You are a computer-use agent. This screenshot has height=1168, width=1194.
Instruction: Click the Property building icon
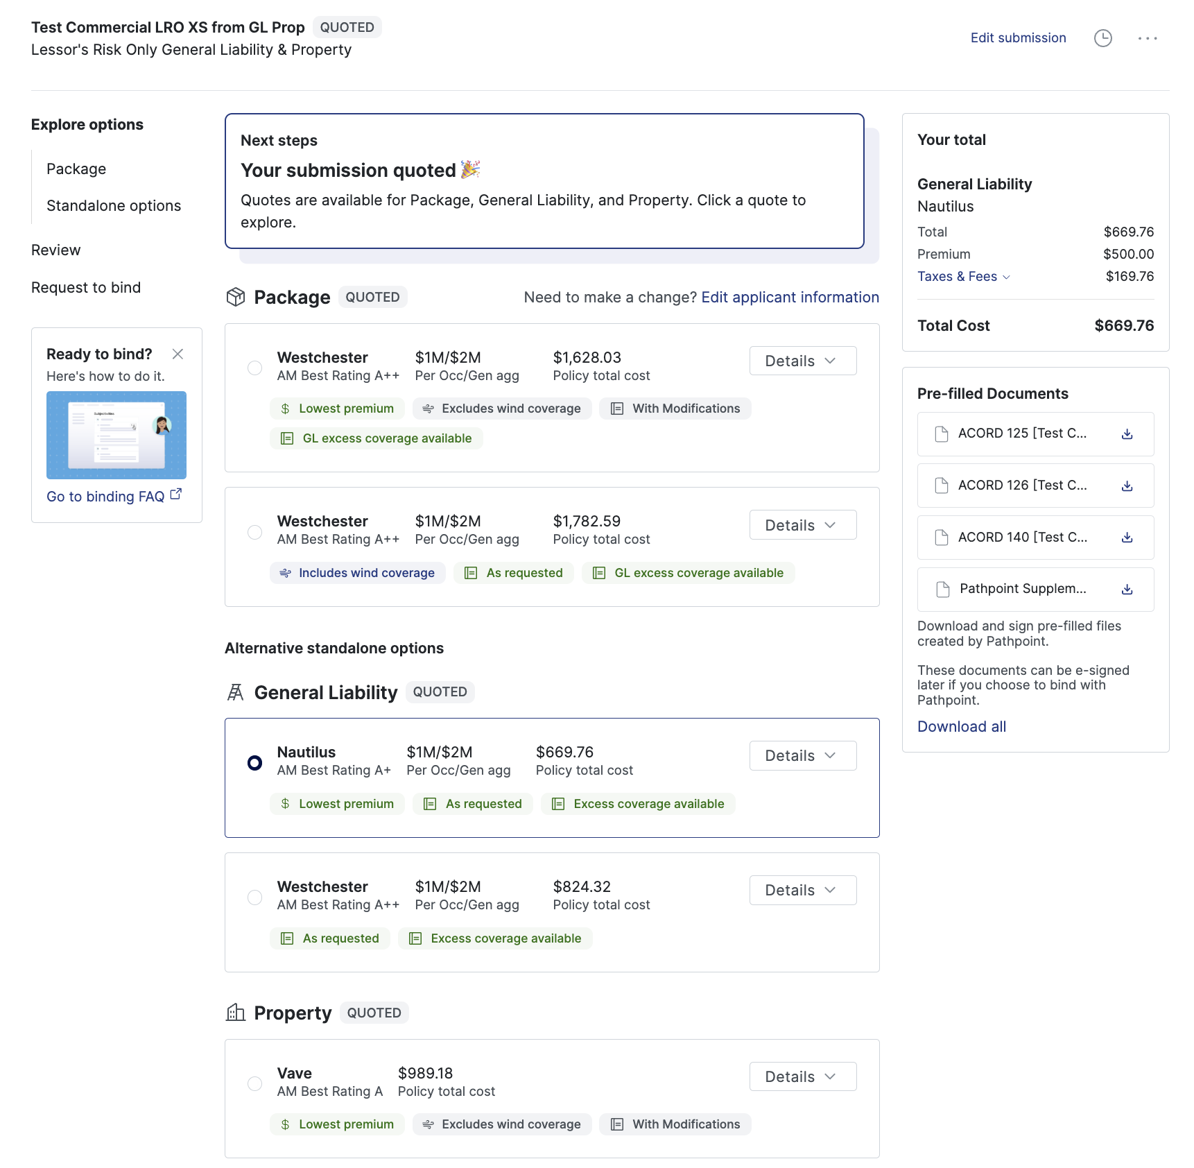(x=236, y=1013)
